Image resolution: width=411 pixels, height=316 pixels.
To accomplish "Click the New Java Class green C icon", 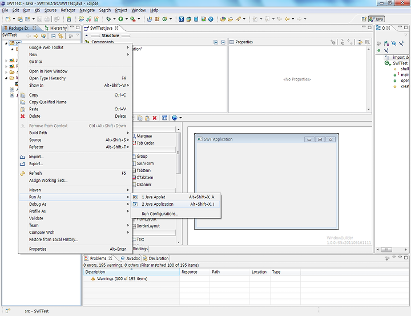I will 165,19.
